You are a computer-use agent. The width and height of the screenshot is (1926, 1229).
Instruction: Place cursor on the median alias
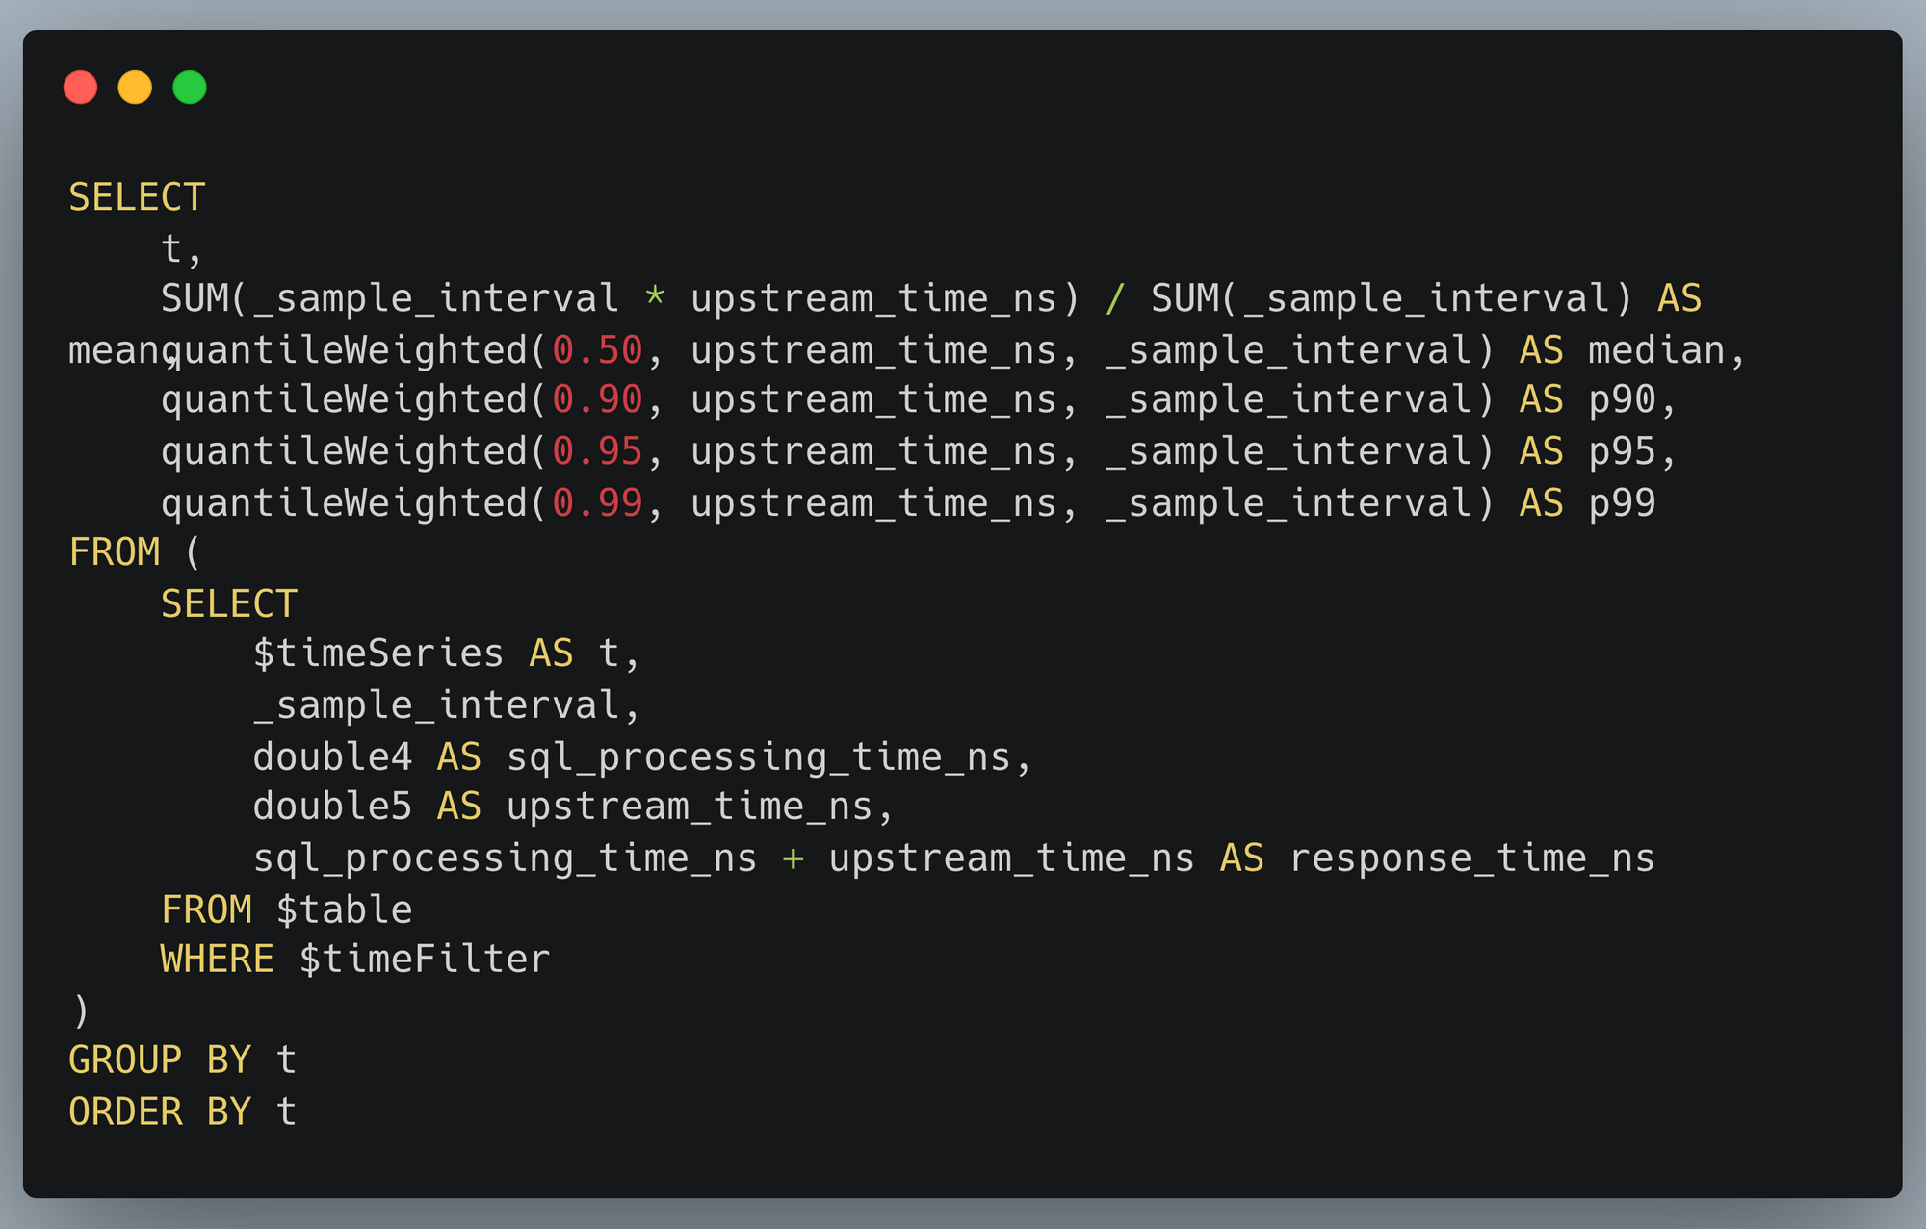click(1656, 350)
